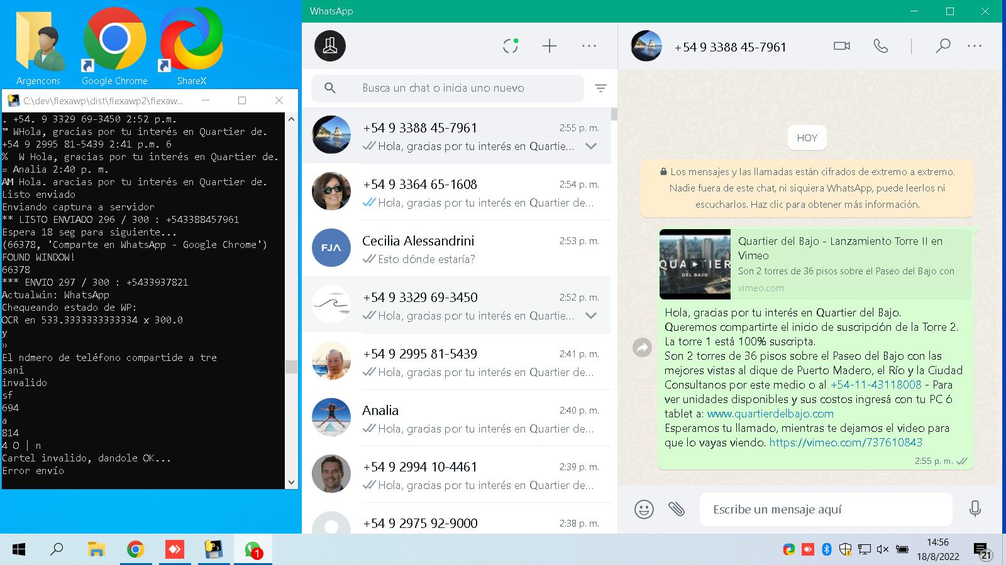
Task: Click the +54-11-43118008 phone link
Action: point(875,385)
